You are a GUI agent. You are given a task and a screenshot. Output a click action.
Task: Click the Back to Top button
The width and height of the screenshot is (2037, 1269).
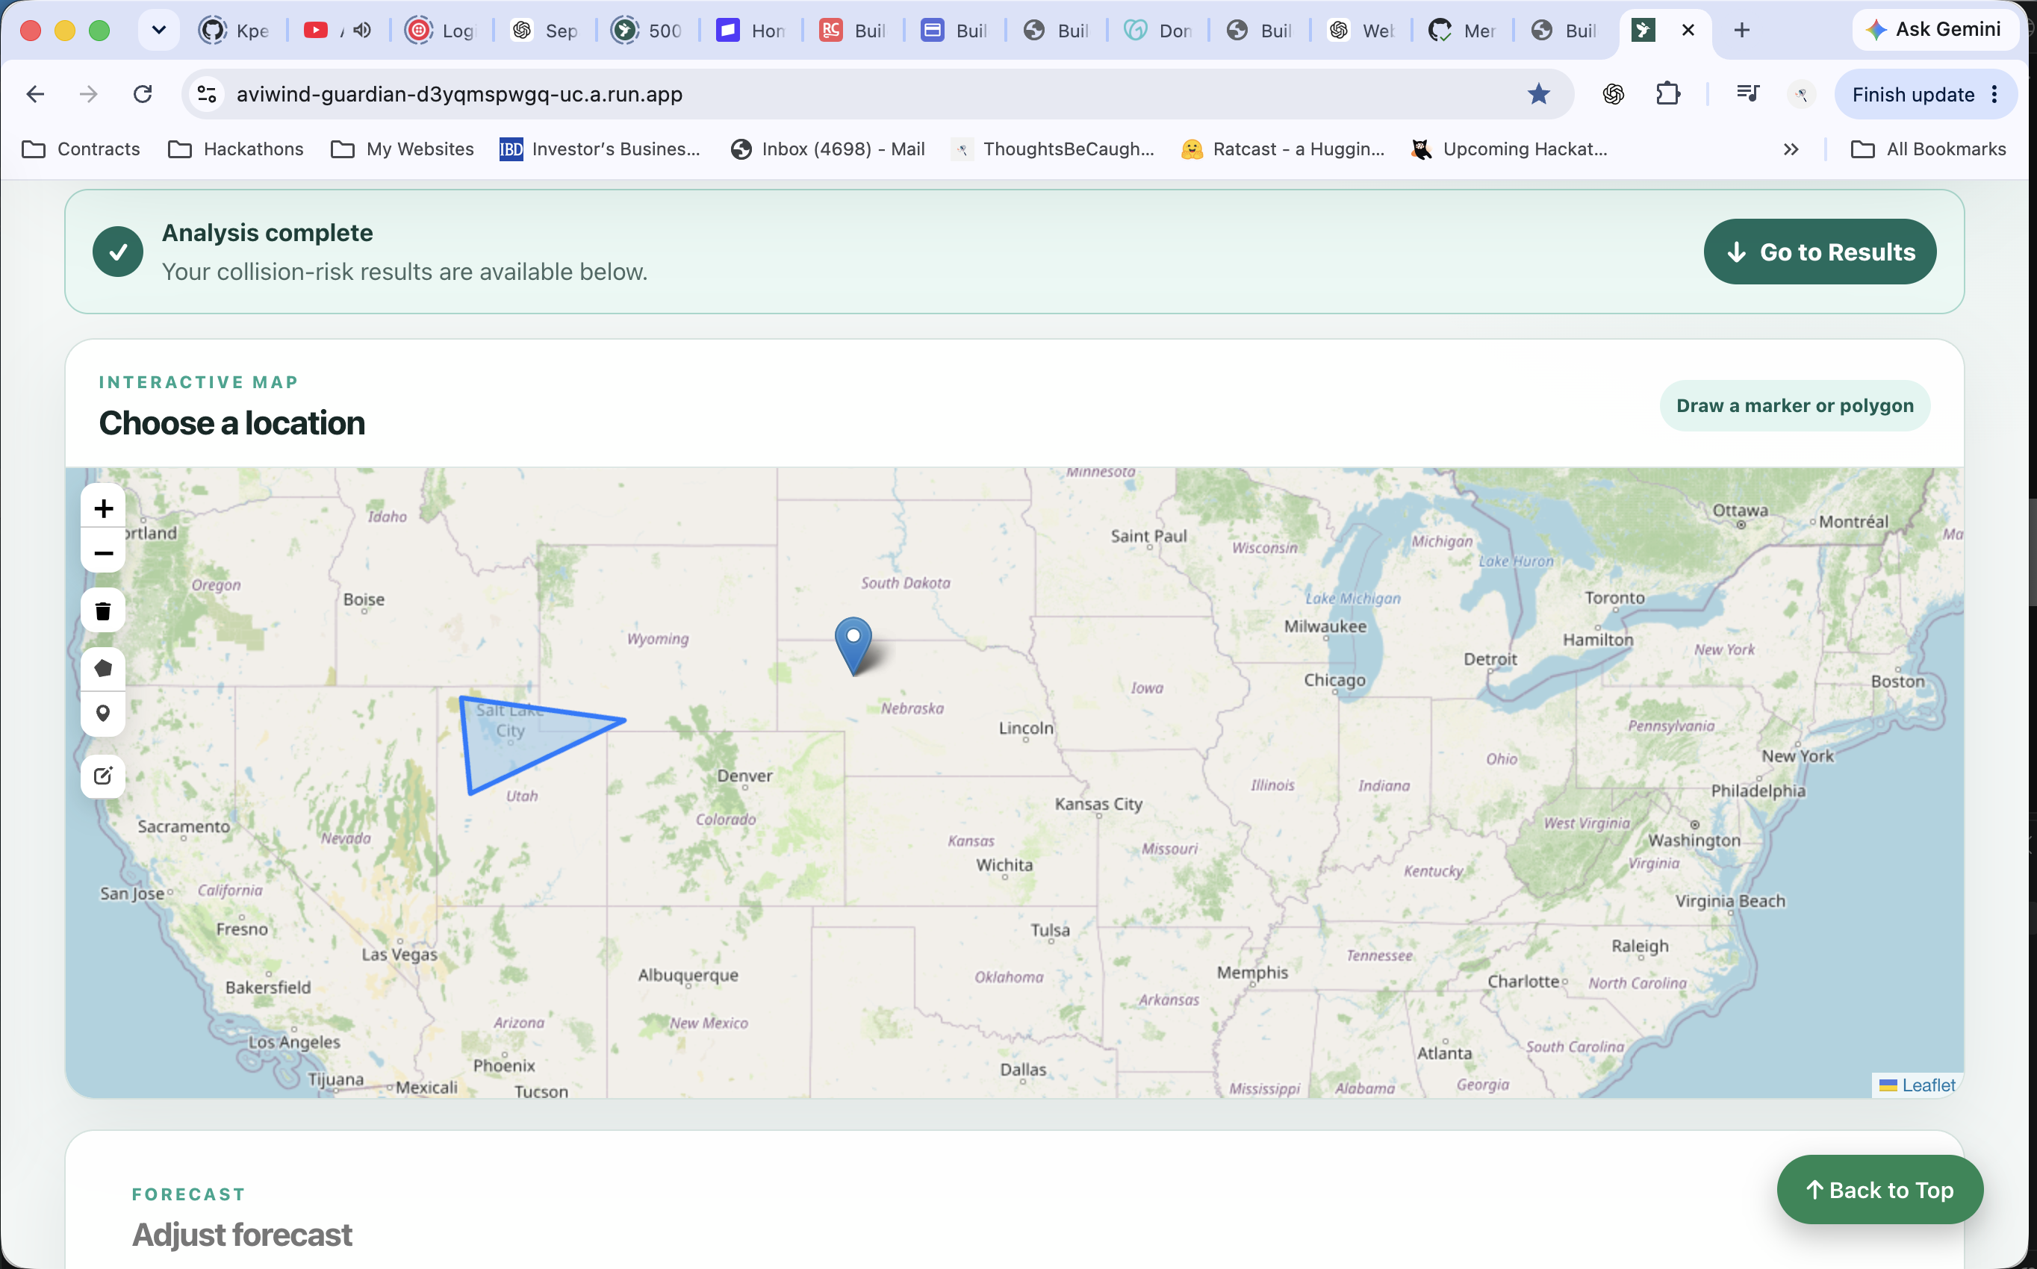pos(1879,1189)
